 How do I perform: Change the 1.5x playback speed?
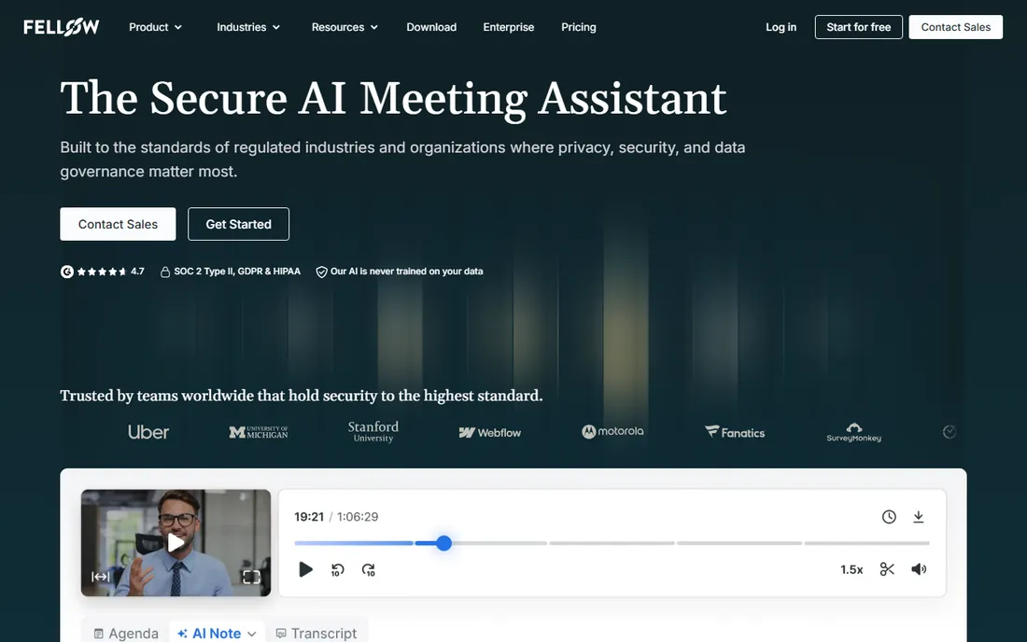point(851,569)
